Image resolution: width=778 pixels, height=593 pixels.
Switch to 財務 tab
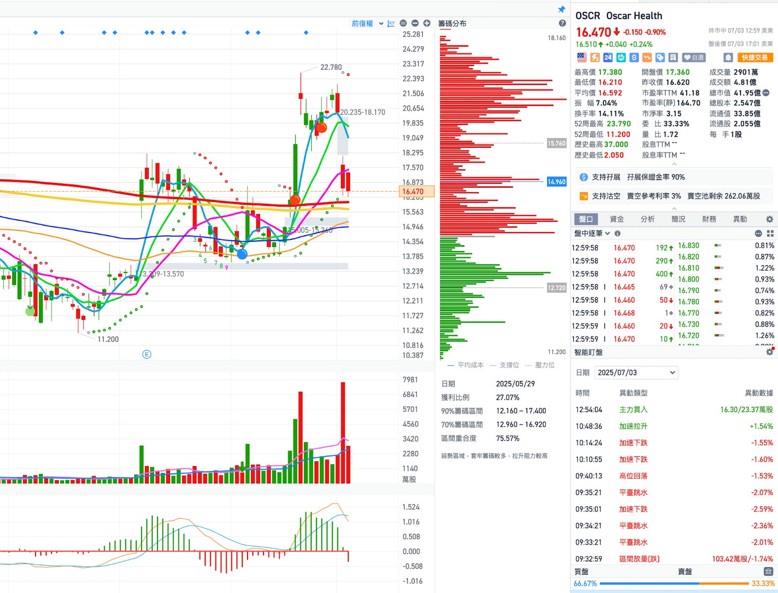click(709, 219)
